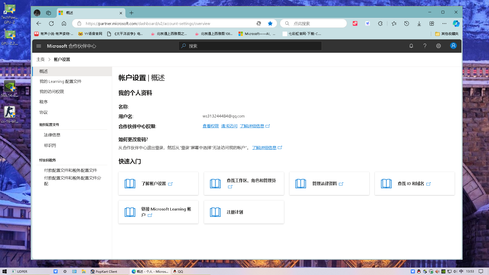
Task: Refresh the page with reload button
Action: [51, 23]
